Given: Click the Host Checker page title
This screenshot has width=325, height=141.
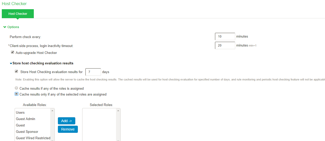Looking at the screenshot, I should click(x=14, y=4).
